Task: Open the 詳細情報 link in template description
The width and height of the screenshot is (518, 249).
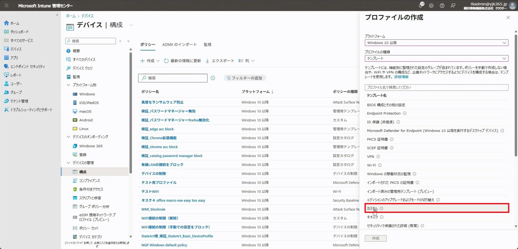Action: [x=401, y=77]
